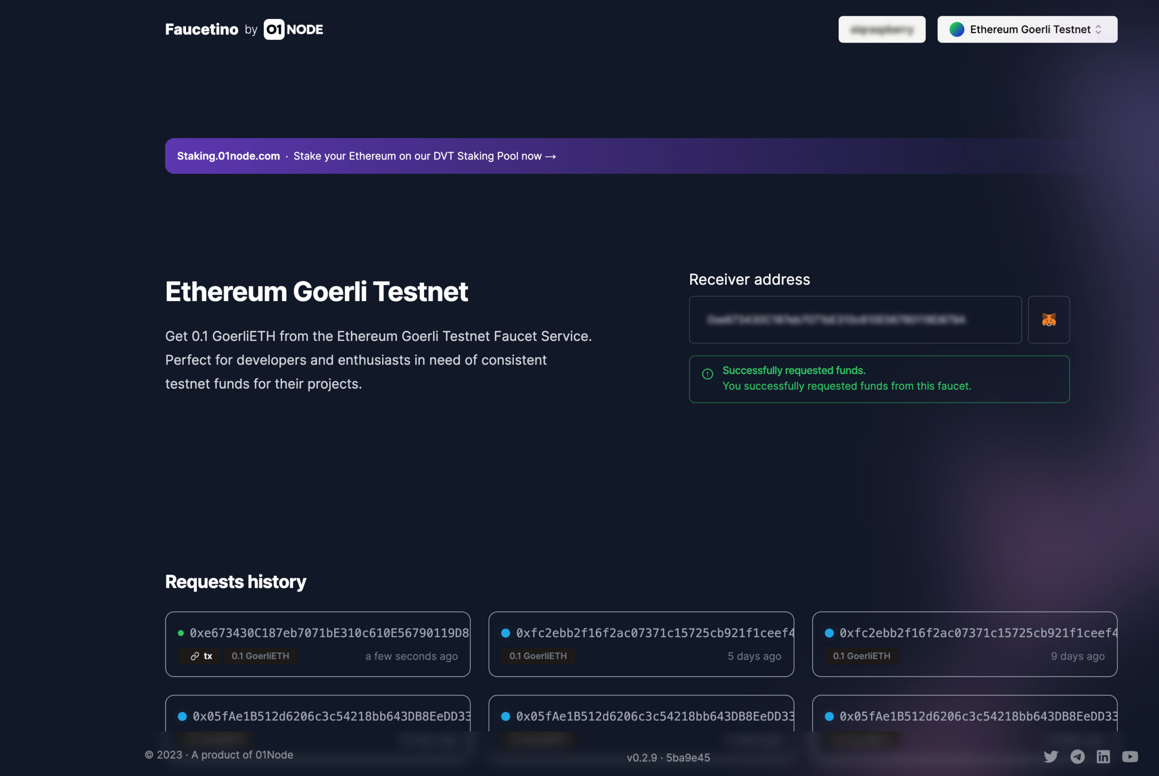1159x776 pixels.
Task: Open the LinkedIn link in the footer
Action: [1103, 756]
